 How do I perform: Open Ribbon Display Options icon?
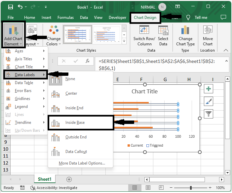point(177,6)
